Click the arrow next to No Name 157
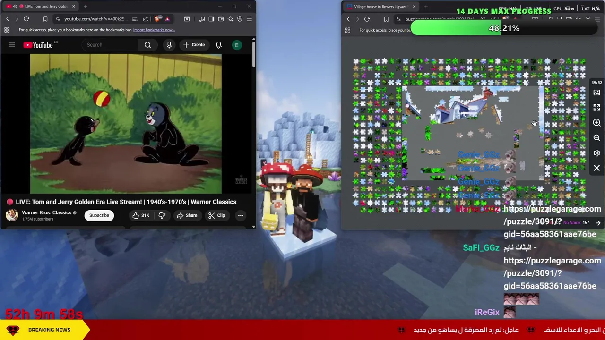This screenshot has height=340, width=605. 598,223
